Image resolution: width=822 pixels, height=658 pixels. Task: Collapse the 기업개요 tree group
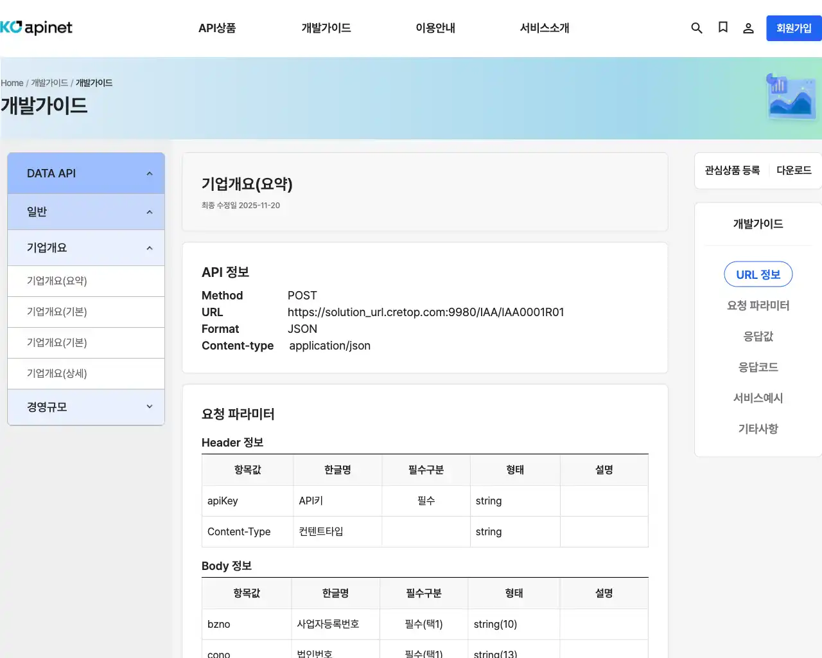coord(85,247)
